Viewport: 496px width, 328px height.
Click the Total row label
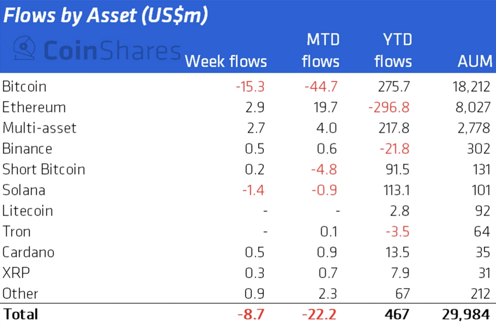pos(21,314)
